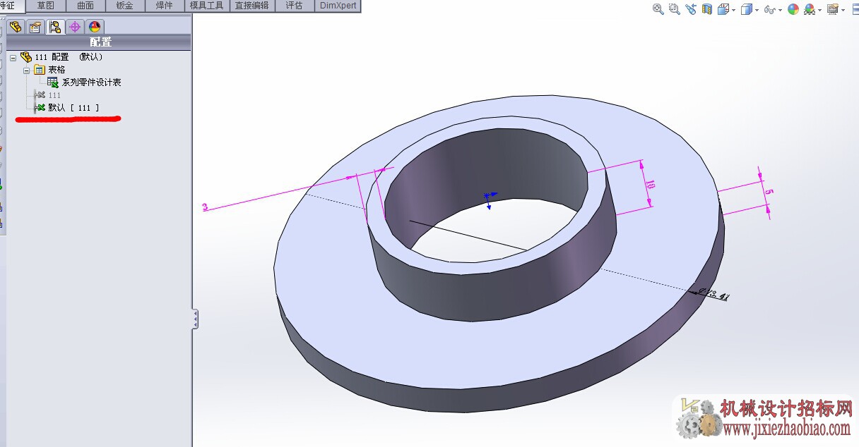Click the Display Style cube icon
Screen dimensions: 859x447
pyautogui.click(x=746, y=9)
